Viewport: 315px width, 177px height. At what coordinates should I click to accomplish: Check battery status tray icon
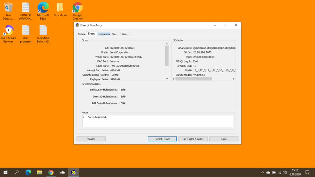tap(274, 172)
